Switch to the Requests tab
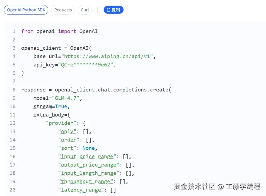Viewport: 266px width, 196px height. click(63, 10)
